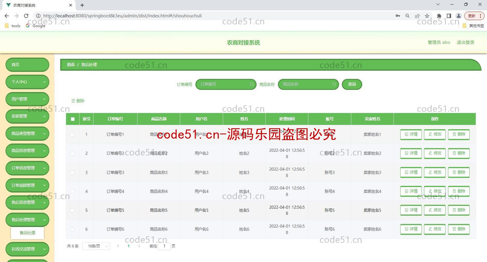Click the tab search chevron in title bar
This screenshot has height=262, width=487.
point(438,5)
